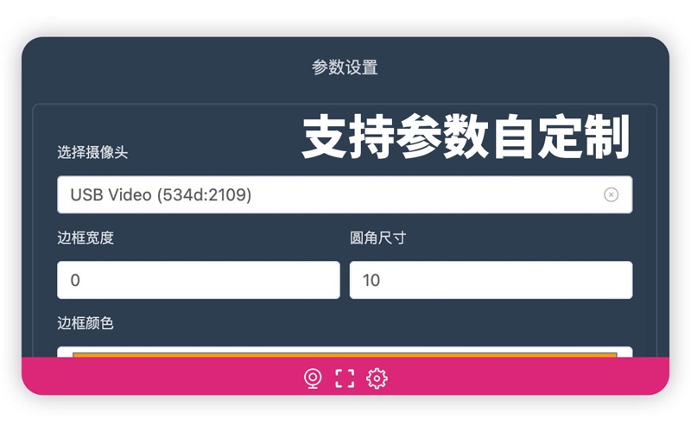This screenshot has width=691, height=432.
Task: Click the 边框颜色 label
Action: click(x=86, y=323)
